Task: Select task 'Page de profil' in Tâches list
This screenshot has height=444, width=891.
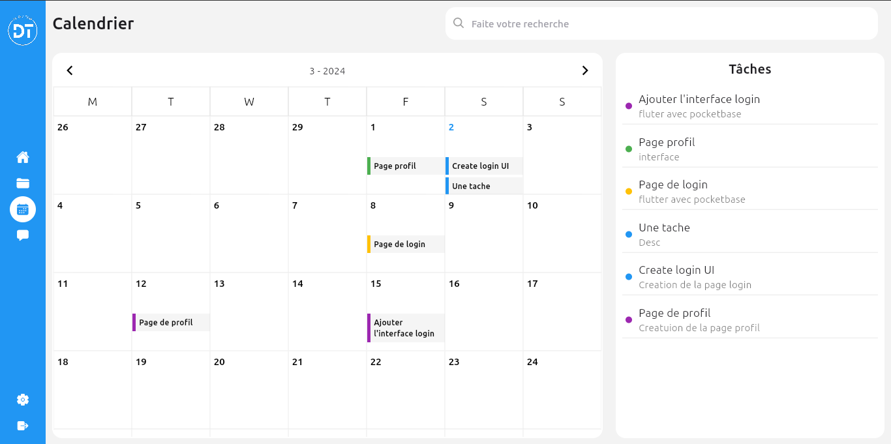Action: (x=750, y=319)
